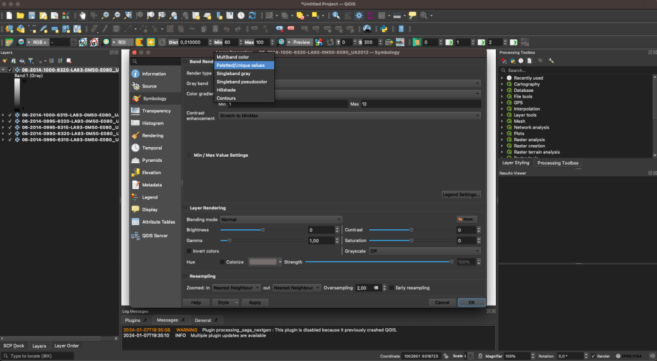
Task: Click the Apply button
Action: (254, 303)
